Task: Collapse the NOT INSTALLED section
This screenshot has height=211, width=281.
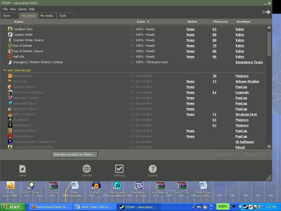Action: (x=5, y=70)
